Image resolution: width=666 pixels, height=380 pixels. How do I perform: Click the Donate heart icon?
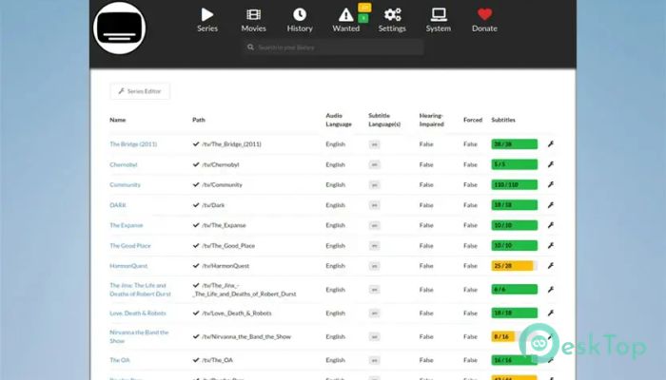click(484, 14)
